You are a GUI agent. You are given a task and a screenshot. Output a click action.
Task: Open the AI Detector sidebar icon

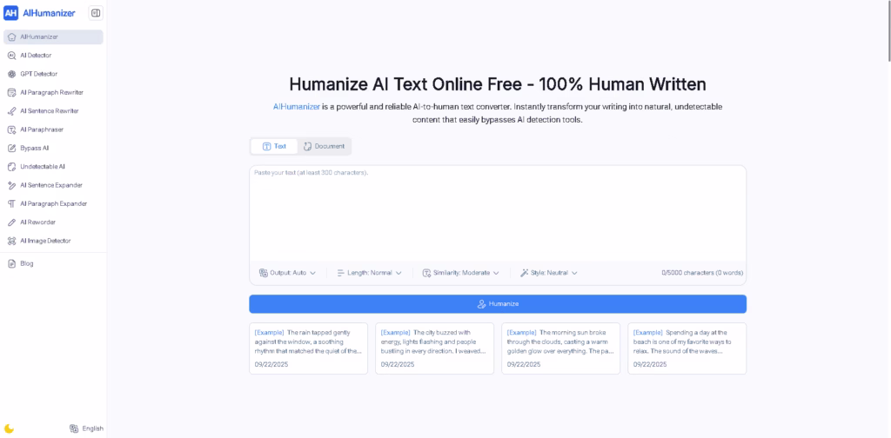pyautogui.click(x=11, y=56)
